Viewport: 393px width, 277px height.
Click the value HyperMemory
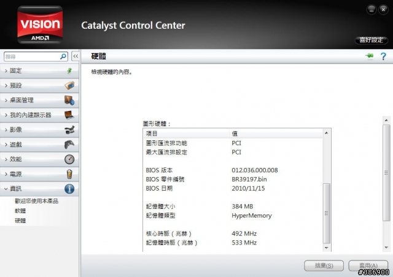pyautogui.click(x=252, y=216)
